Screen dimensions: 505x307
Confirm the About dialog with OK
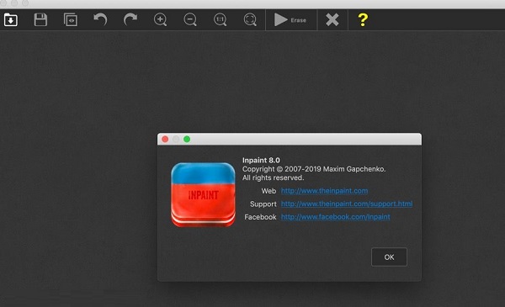389,257
